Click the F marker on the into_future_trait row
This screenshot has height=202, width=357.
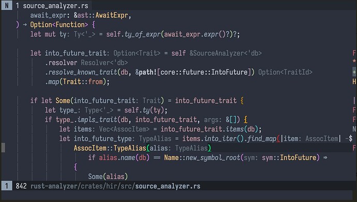pyautogui.click(x=354, y=53)
